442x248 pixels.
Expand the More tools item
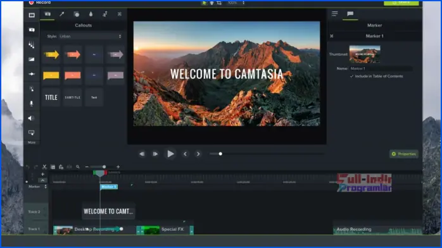pyautogui.click(x=32, y=142)
